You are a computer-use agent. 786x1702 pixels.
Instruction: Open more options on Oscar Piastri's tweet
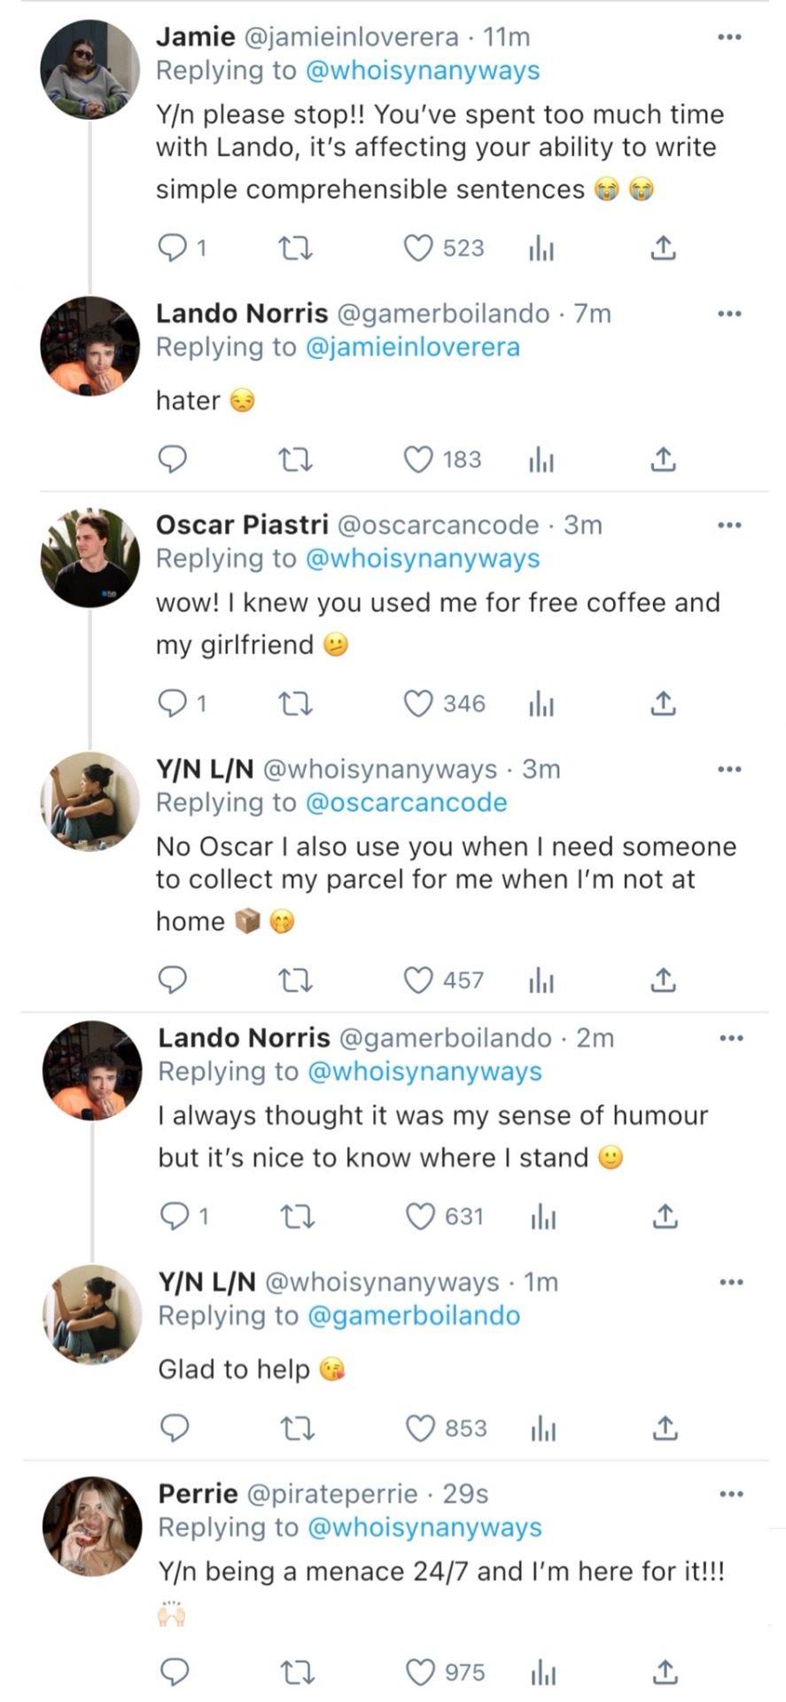[x=728, y=526]
